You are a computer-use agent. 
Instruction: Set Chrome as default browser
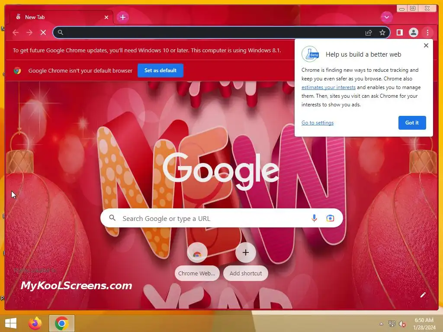pos(161,70)
